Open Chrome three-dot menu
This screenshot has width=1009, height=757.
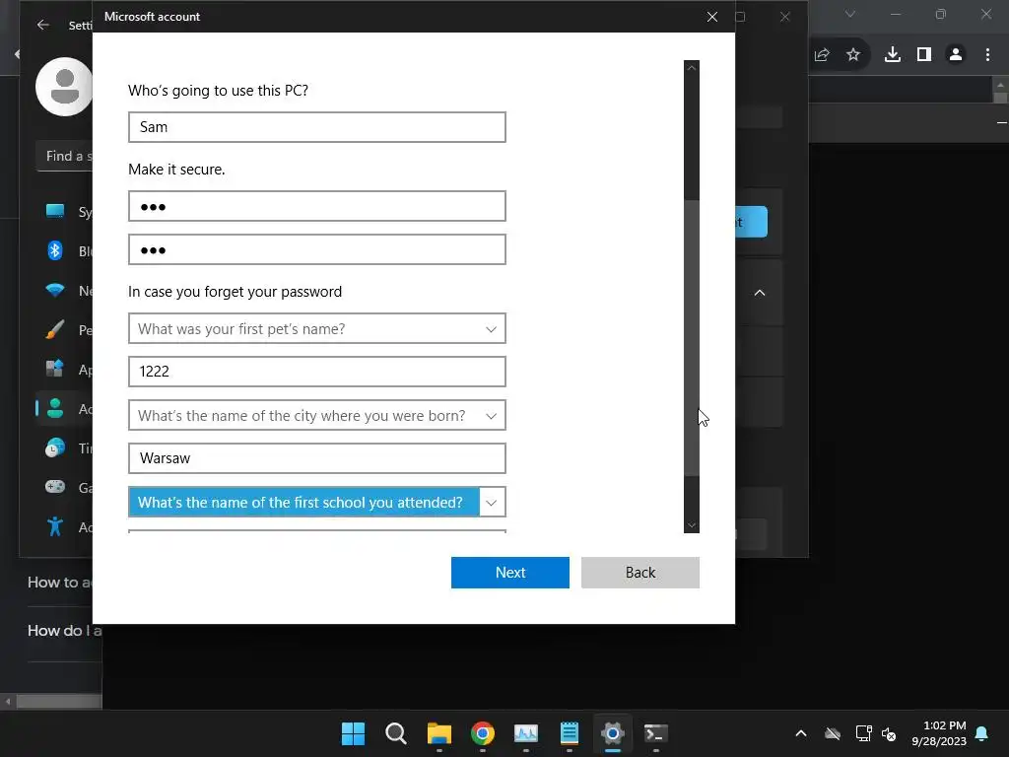pos(987,55)
